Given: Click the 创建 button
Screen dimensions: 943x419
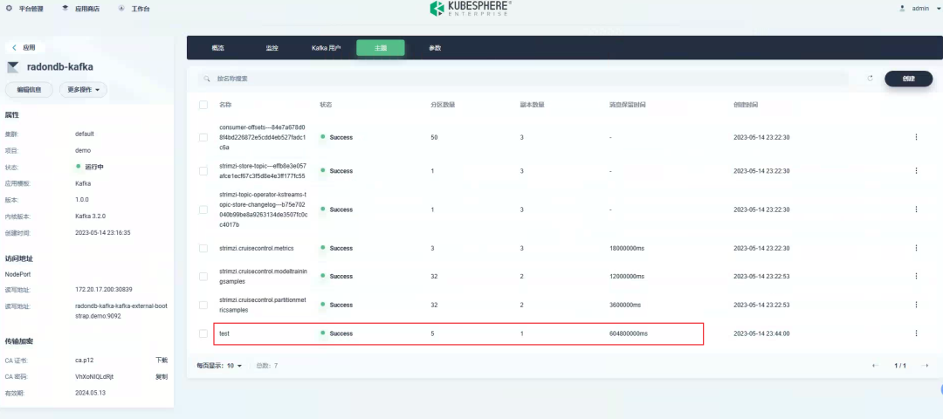Looking at the screenshot, I should tap(908, 79).
